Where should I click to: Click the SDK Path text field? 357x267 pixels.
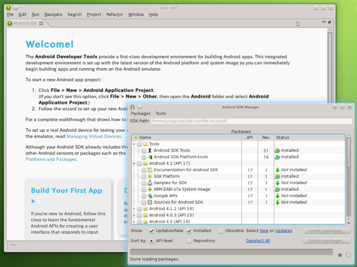(252, 121)
